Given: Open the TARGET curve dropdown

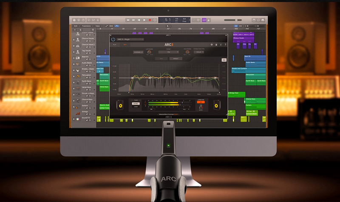Looking at the screenshot, I should (168, 52).
